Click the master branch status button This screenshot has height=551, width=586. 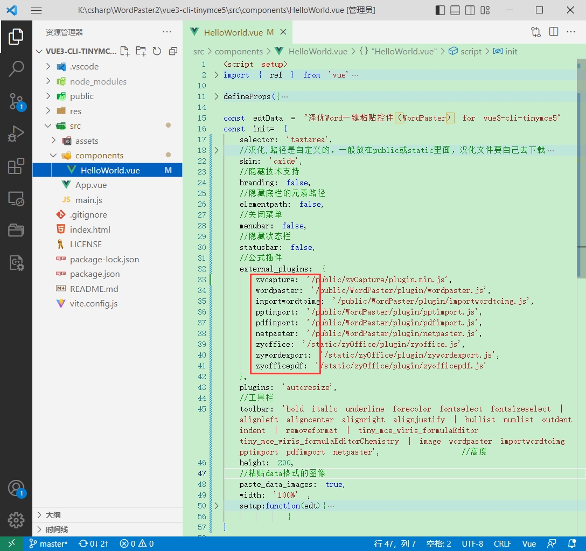48,544
